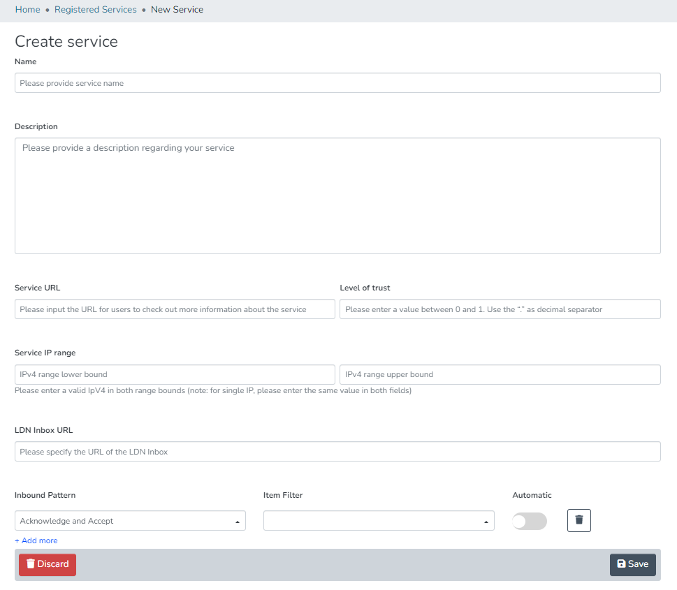Viewport: 677px width, 590px height.
Task: Click the Level of trust field
Action: [500, 309]
